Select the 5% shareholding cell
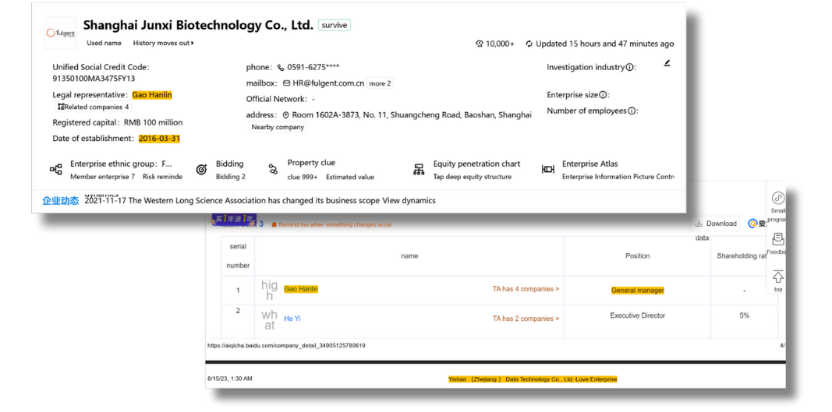 pyautogui.click(x=744, y=315)
